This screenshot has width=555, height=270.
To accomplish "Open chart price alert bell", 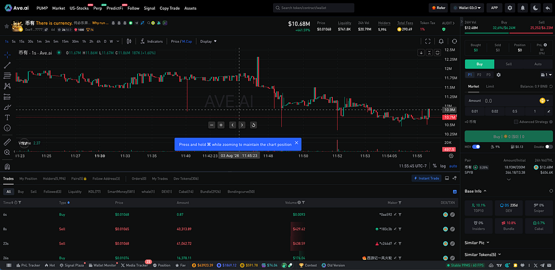I will coord(441,41).
